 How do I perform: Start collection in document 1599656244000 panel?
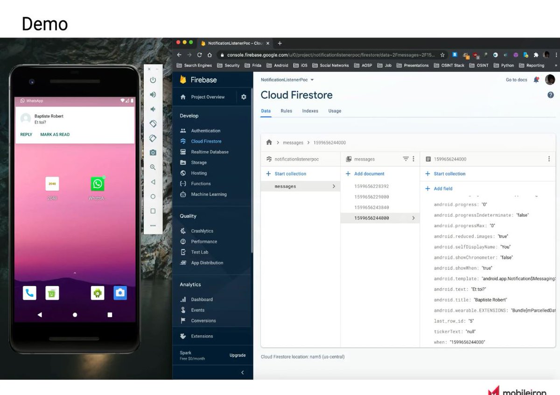pos(445,174)
